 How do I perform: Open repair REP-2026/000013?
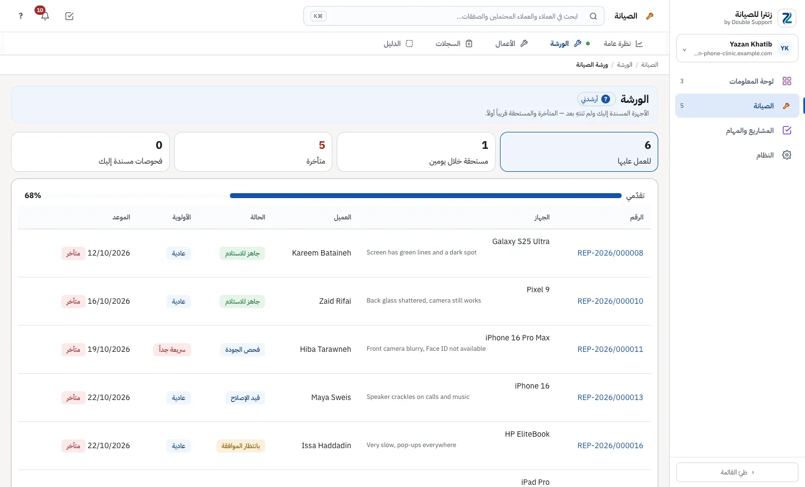pyautogui.click(x=610, y=397)
